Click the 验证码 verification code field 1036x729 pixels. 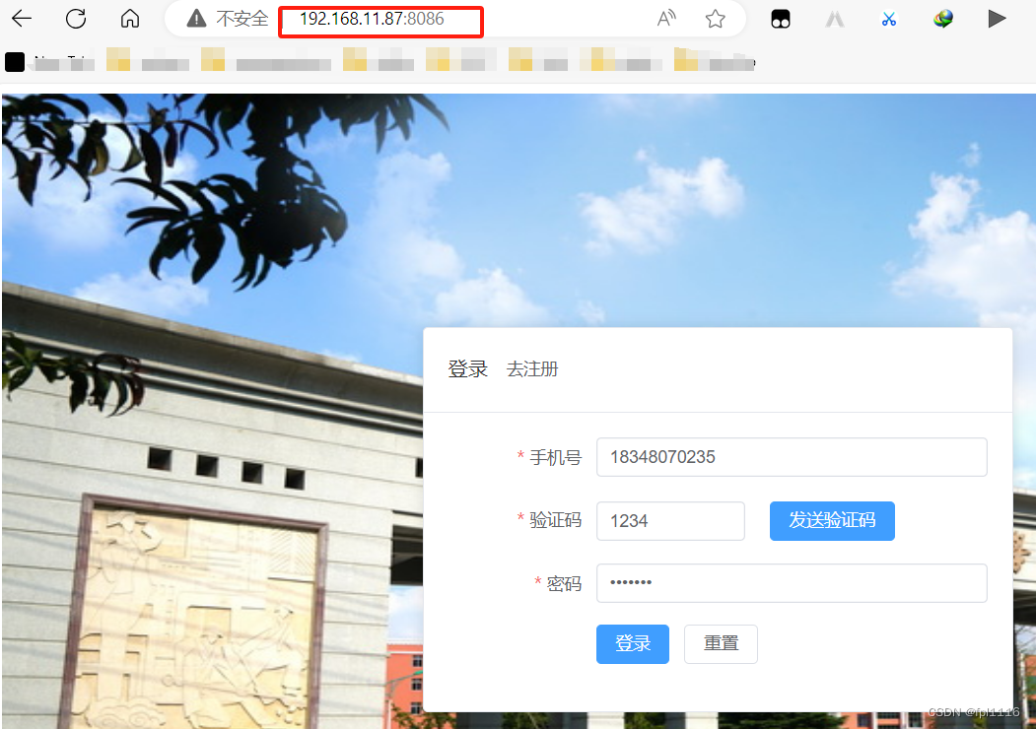(670, 521)
